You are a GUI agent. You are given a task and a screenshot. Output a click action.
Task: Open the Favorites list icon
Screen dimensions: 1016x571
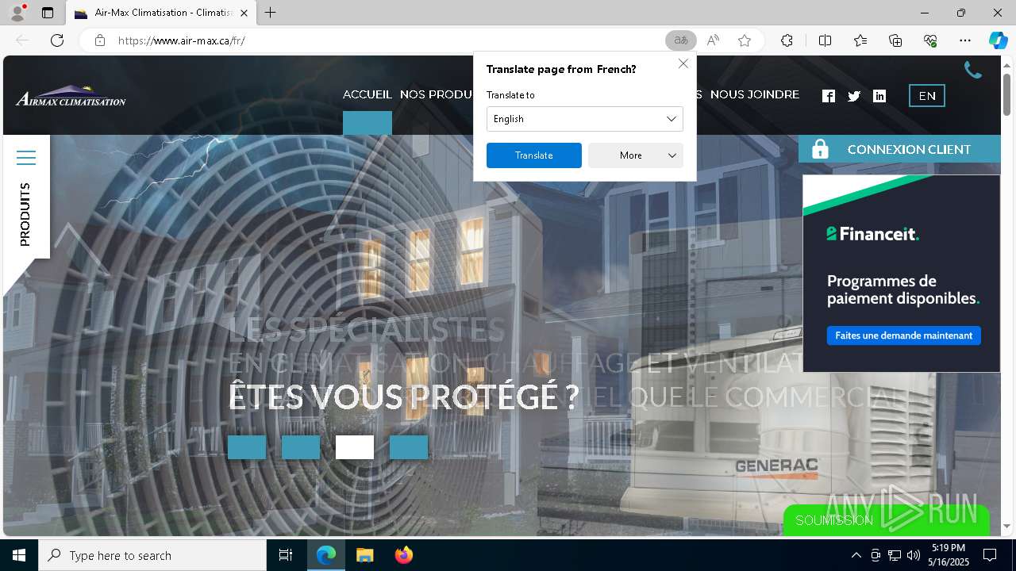[x=860, y=40]
